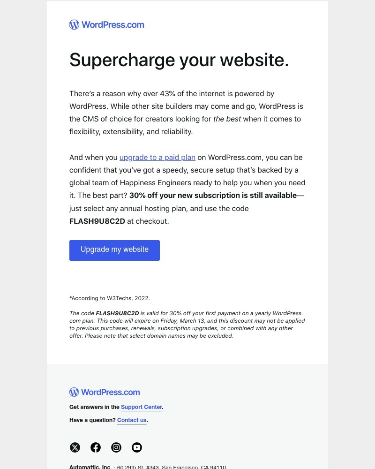This screenshot has height=469, width=375.
Task: Open the YouTube social icon
Action: coord(137,447)
